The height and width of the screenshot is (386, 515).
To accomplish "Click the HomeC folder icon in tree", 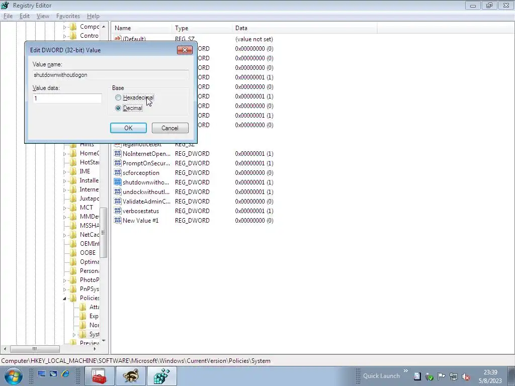I will pos(73,153).
